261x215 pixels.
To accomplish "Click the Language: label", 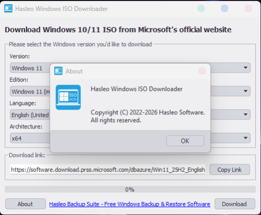I will 23,103.
